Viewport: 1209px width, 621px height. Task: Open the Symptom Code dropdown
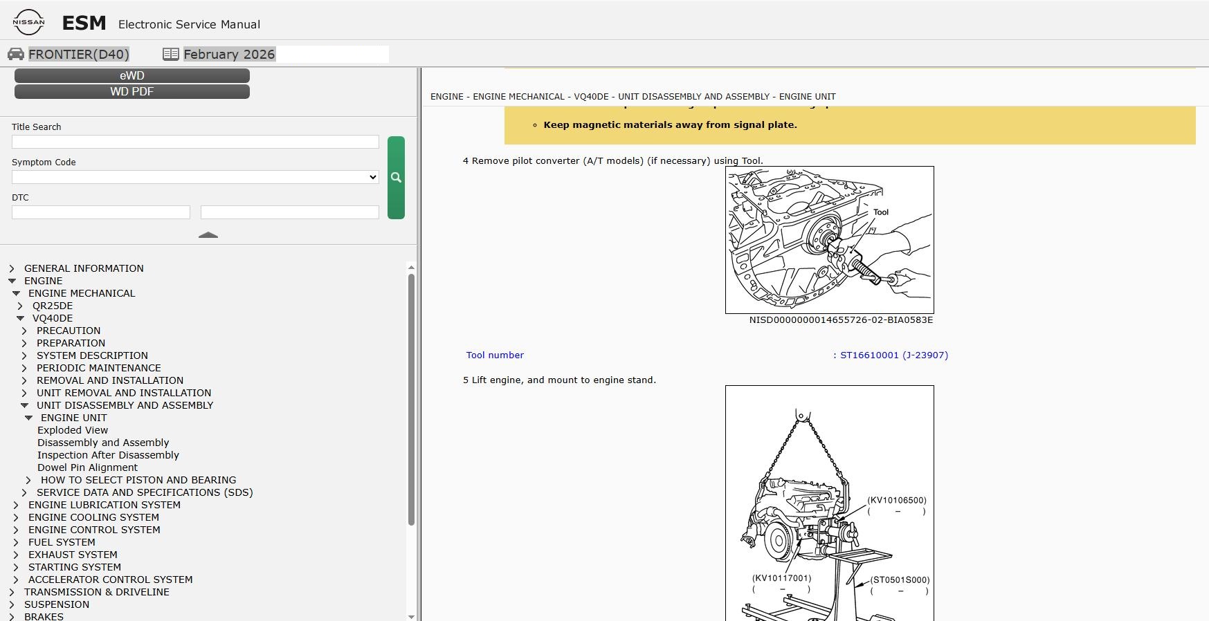[x=195, y=177]
